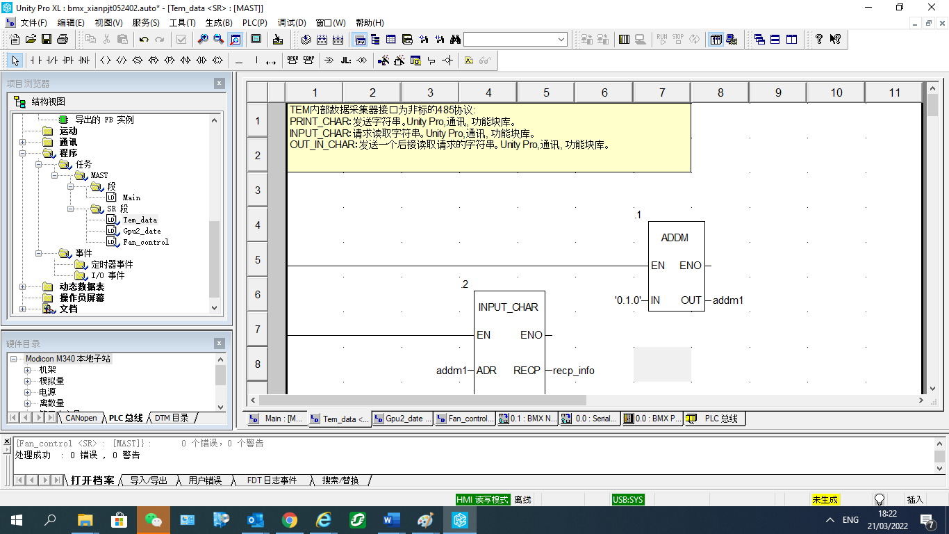
Task: Toggle the highlighted rack view toolbar button
Action: [716, 40]
